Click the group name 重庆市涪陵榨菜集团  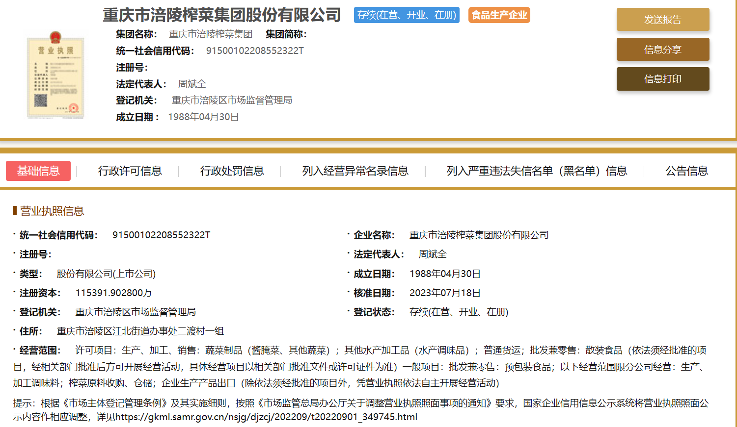pyautogui.click(x=211, y=34)
